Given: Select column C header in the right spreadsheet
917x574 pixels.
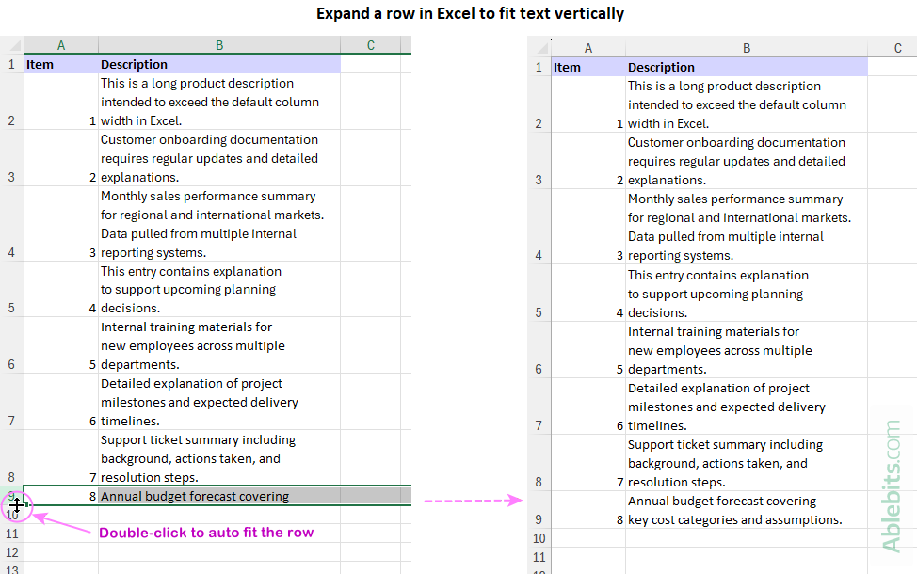Looking at the screenshot, I should tap(896, 47).
